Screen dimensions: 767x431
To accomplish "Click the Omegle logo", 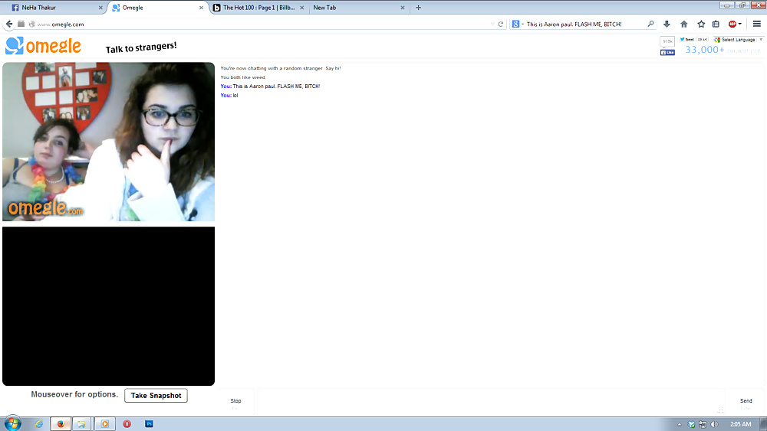I will 43,46.
